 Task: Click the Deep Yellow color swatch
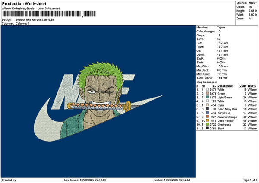(x=208, y=120)
